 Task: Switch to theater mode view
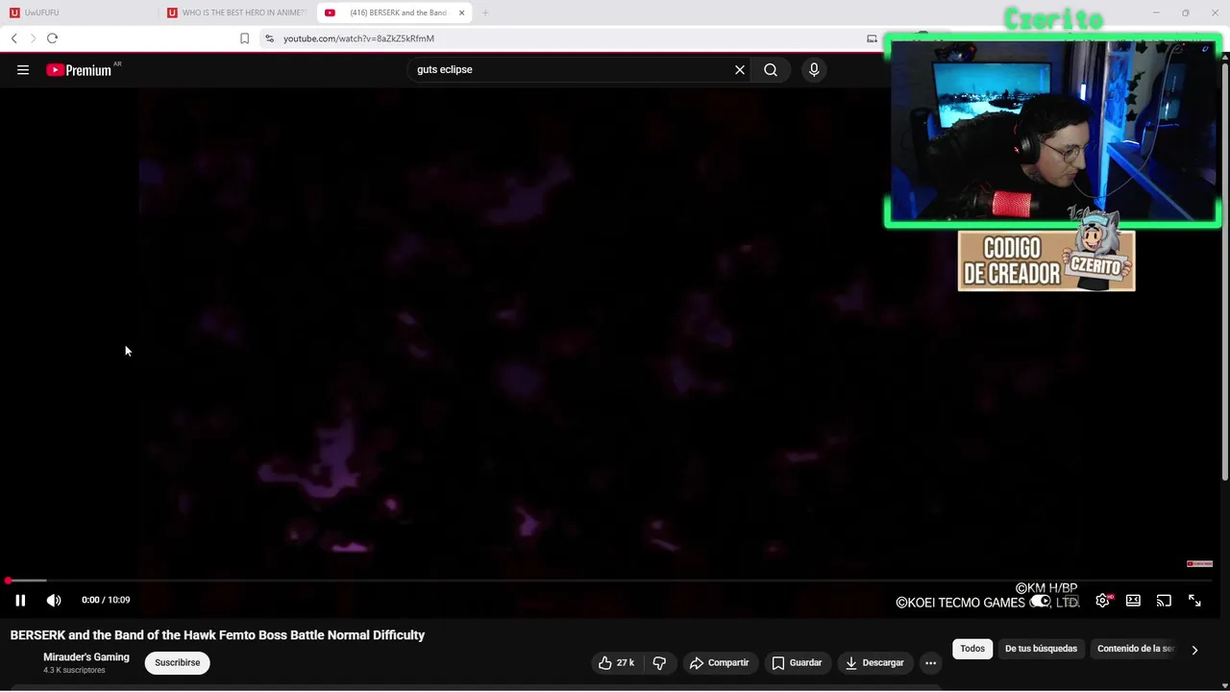(1133, 601)
